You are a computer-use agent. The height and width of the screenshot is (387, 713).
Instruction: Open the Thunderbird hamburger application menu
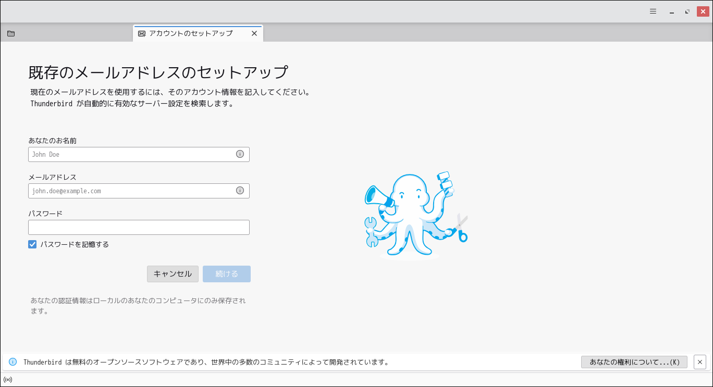tap(653, 11)
